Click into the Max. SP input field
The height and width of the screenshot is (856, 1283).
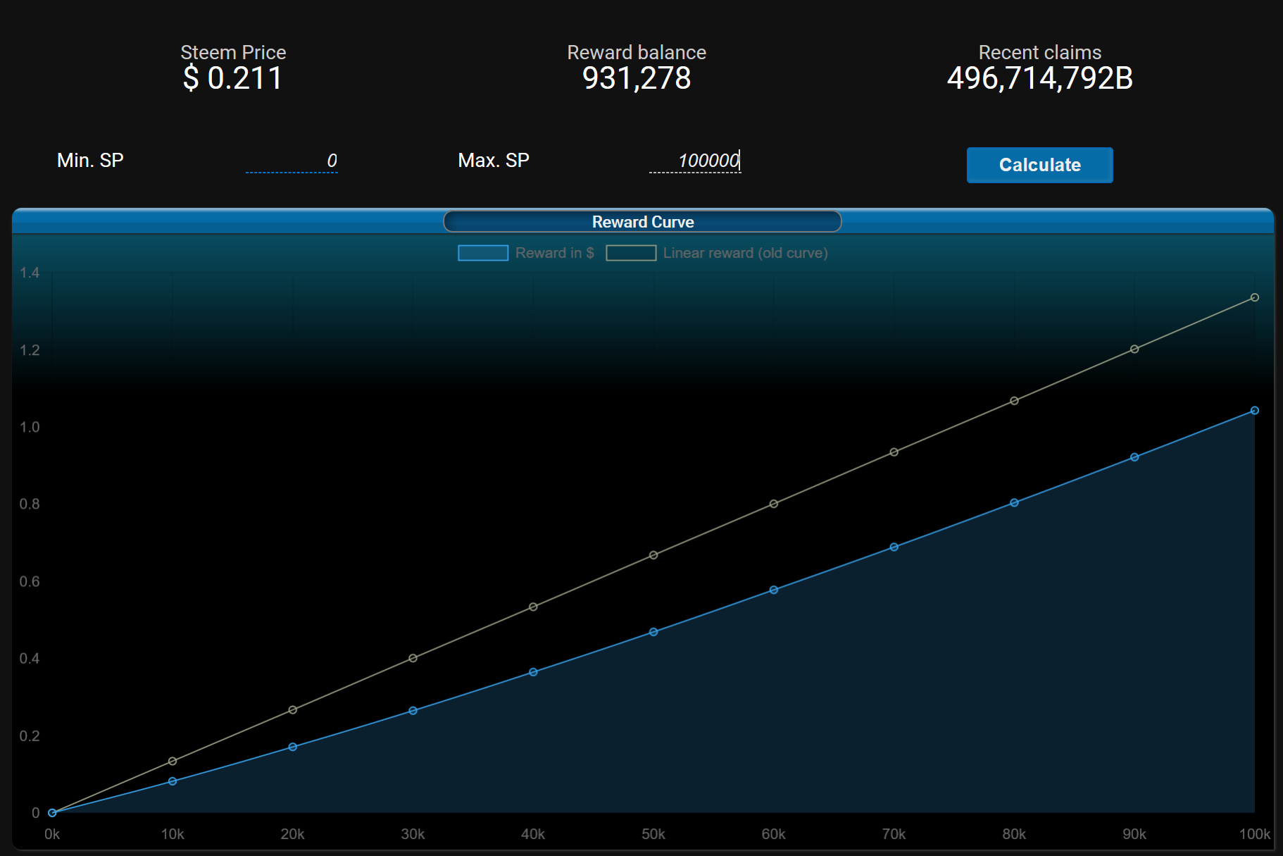[x=694, y=161]
